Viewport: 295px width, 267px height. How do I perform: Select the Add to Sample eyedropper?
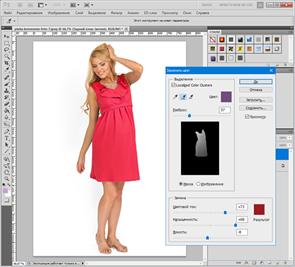183,97
